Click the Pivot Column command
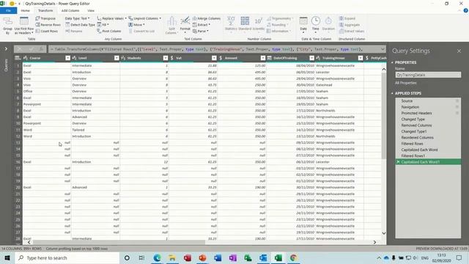Viewport: 469px width, 264px height. 109,31
